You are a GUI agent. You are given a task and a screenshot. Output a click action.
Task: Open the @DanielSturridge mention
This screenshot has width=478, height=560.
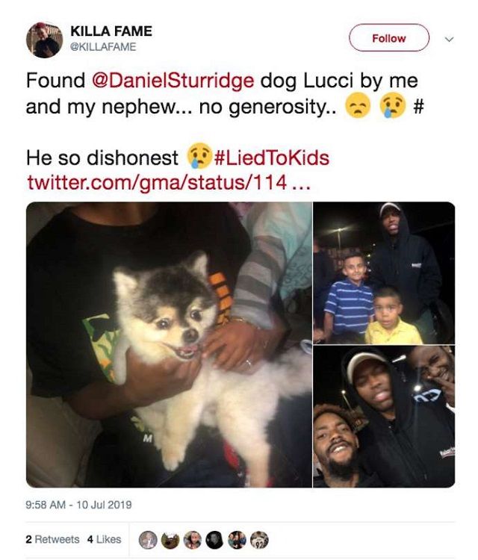point(173,81)
